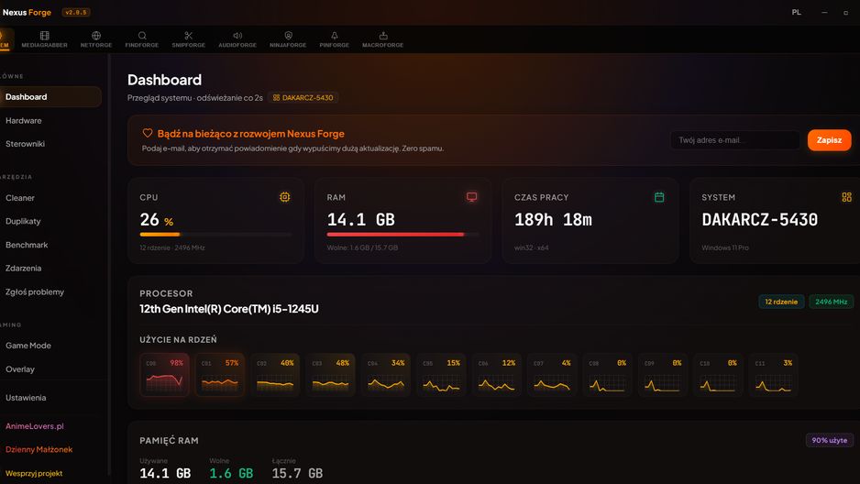Viewport: 860px width, 484px height.
Task: Click the monitor icon in RAM card
Action: (x=471, y=197)
